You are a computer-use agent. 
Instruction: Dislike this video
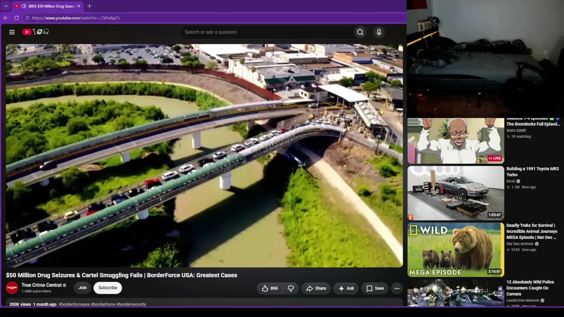(291, 288)
